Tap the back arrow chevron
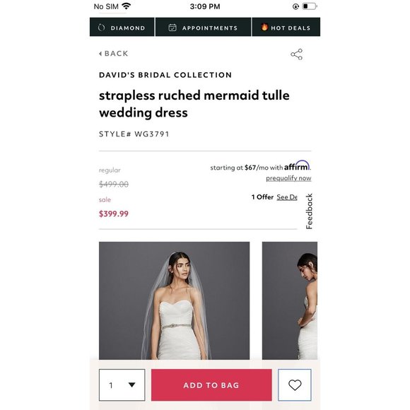The height and width of the screenshot is (410, 410). tap(100, 54)
